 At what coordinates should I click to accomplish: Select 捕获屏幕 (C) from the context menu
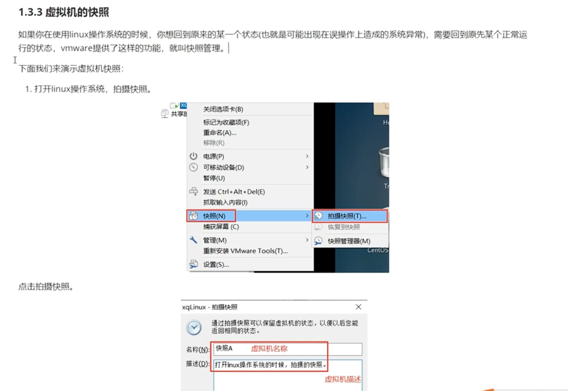pos(250,227)
